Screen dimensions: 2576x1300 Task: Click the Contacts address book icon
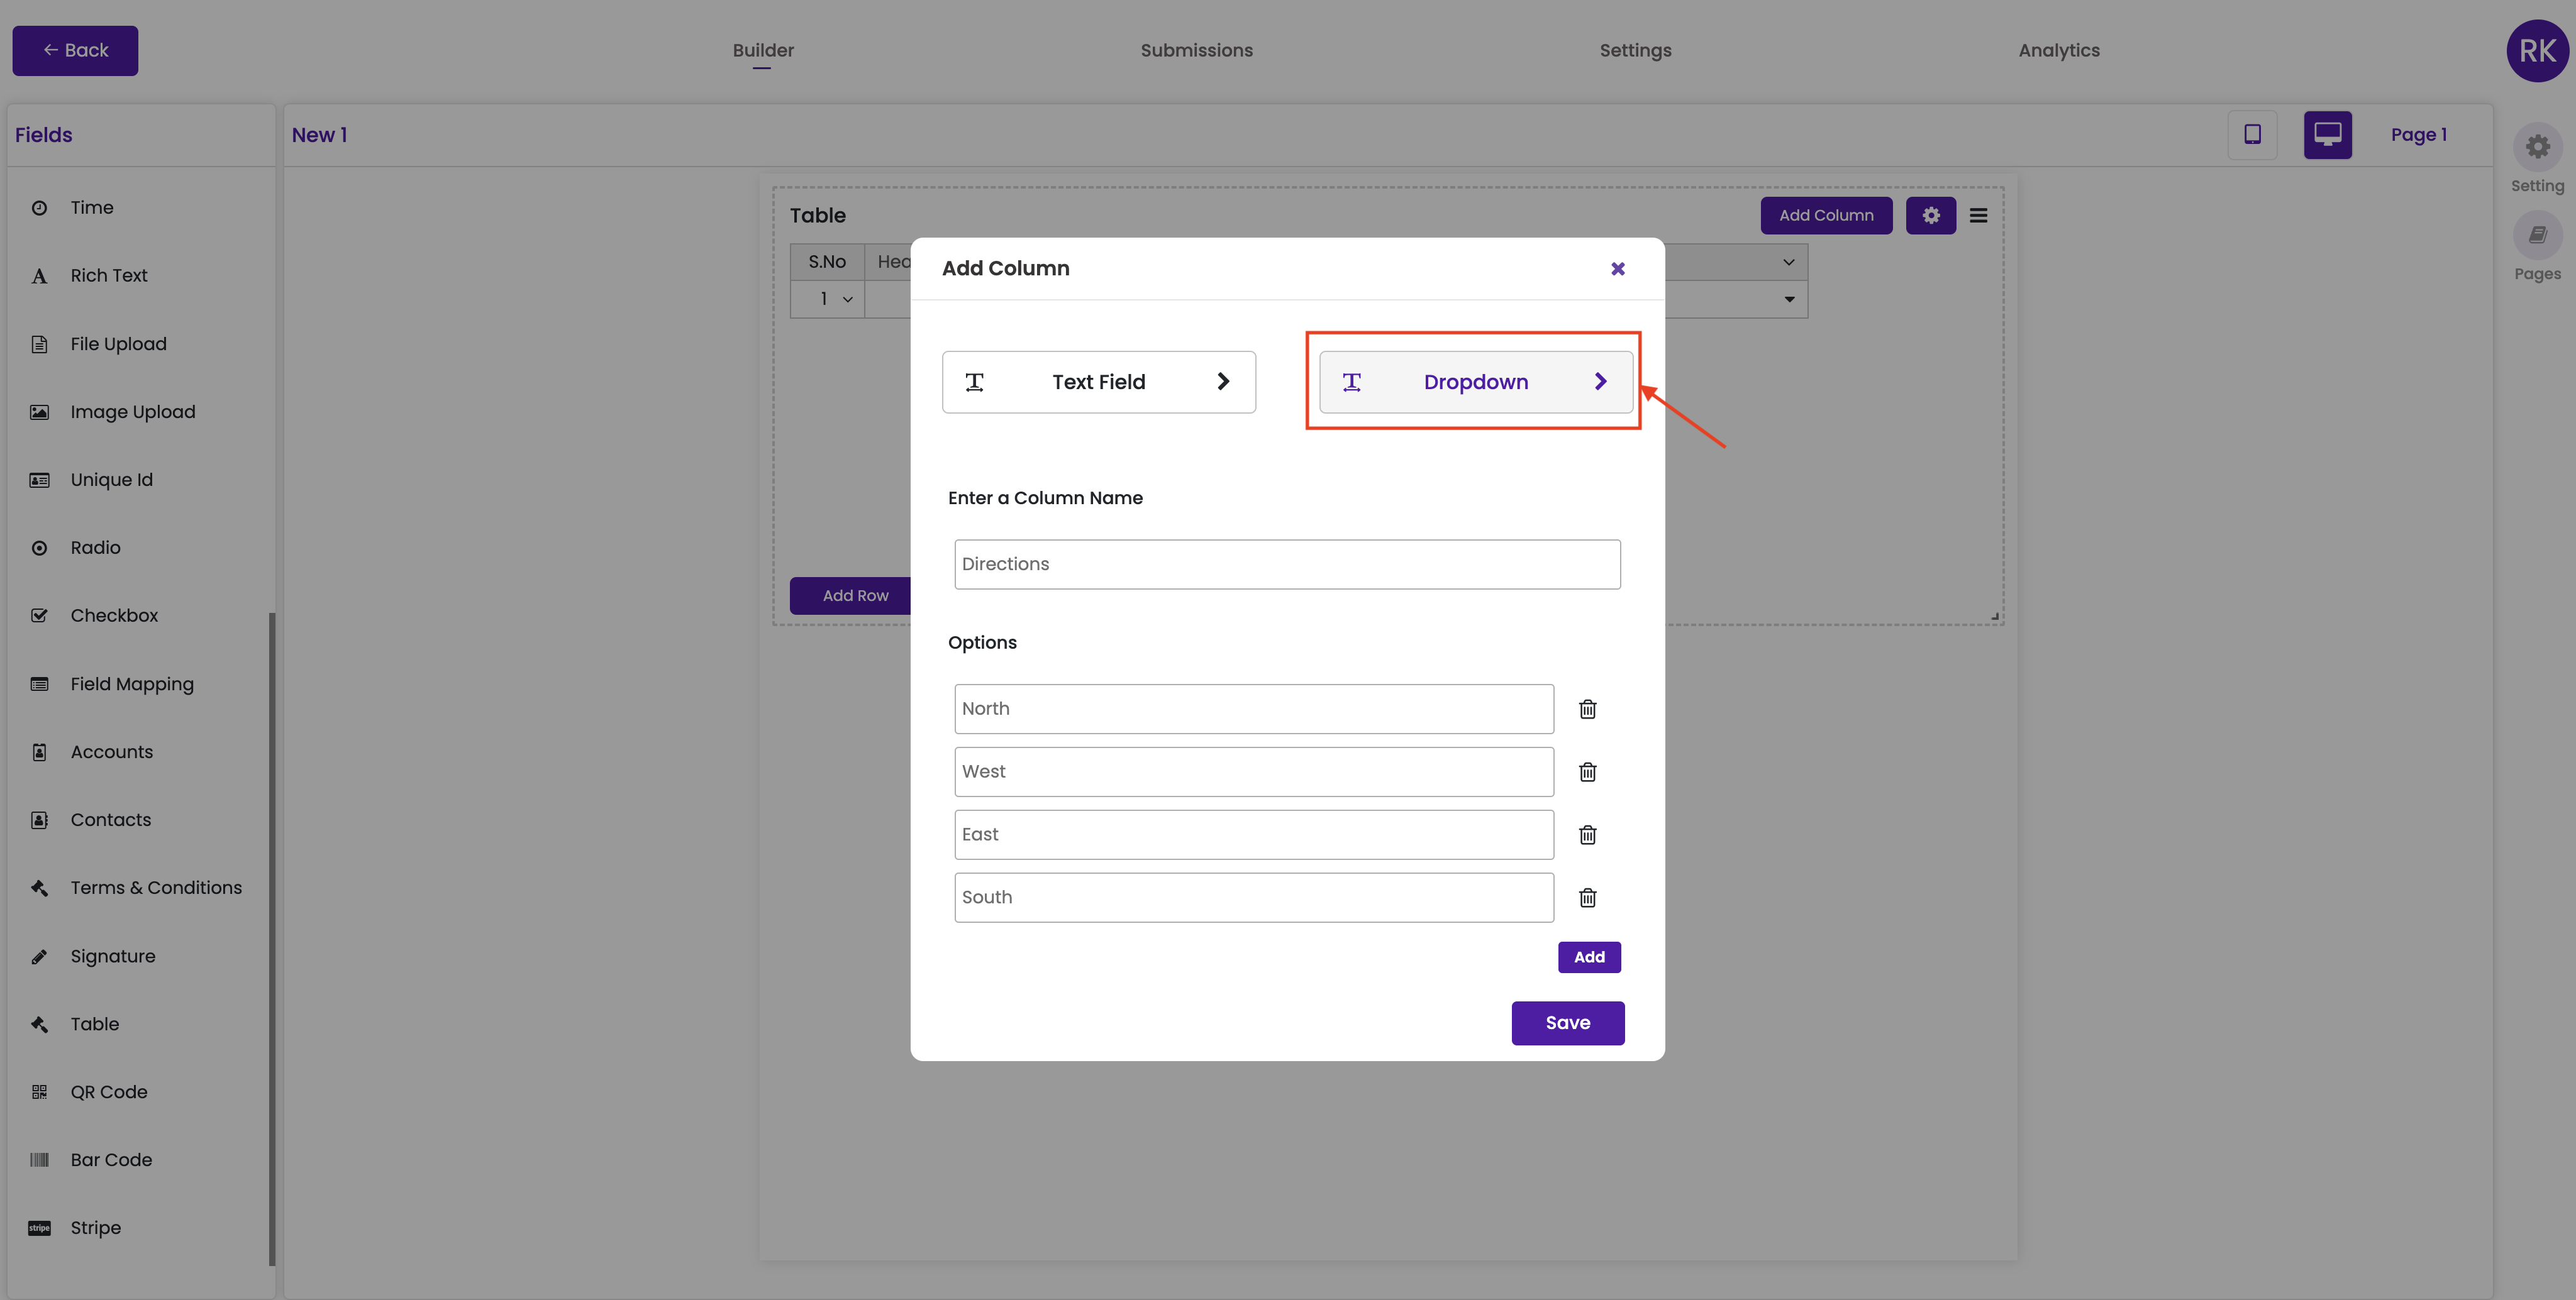(39, 819)
